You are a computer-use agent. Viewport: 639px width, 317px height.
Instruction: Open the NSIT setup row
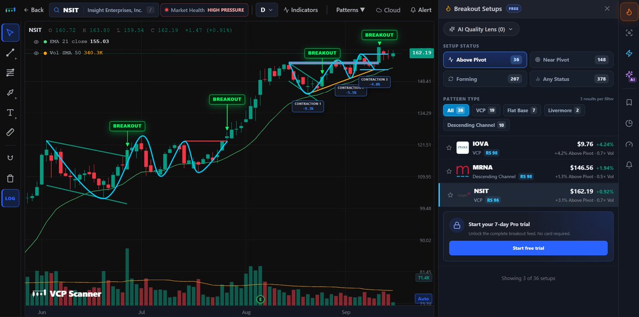pos(528,195)
